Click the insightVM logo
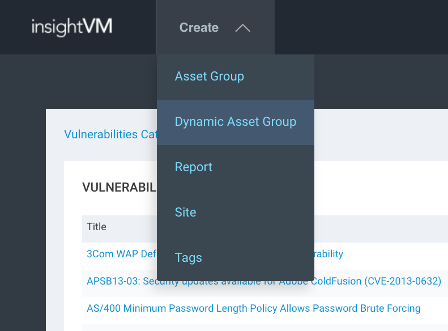This screenshot has width=448, height=331. click(71, 27)
